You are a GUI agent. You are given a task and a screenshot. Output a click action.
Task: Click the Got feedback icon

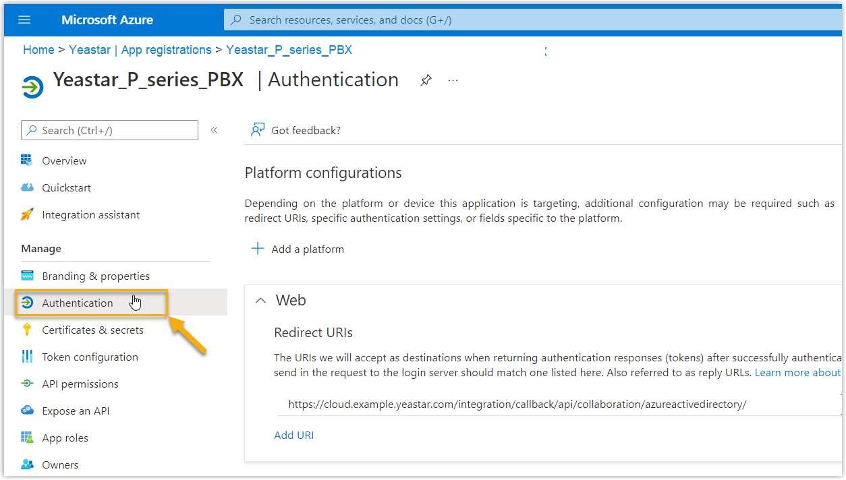tap(258, 130)
